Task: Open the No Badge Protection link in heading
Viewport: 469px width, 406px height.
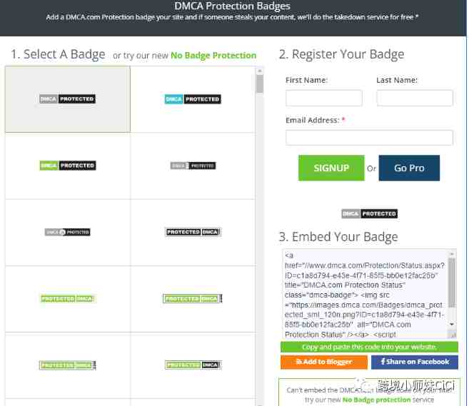Action: pos(213,56)
